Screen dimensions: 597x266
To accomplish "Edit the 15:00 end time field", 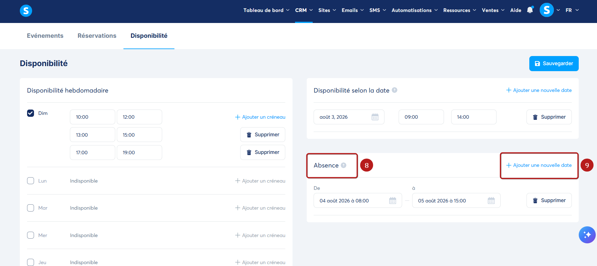I will click(139, 135).
